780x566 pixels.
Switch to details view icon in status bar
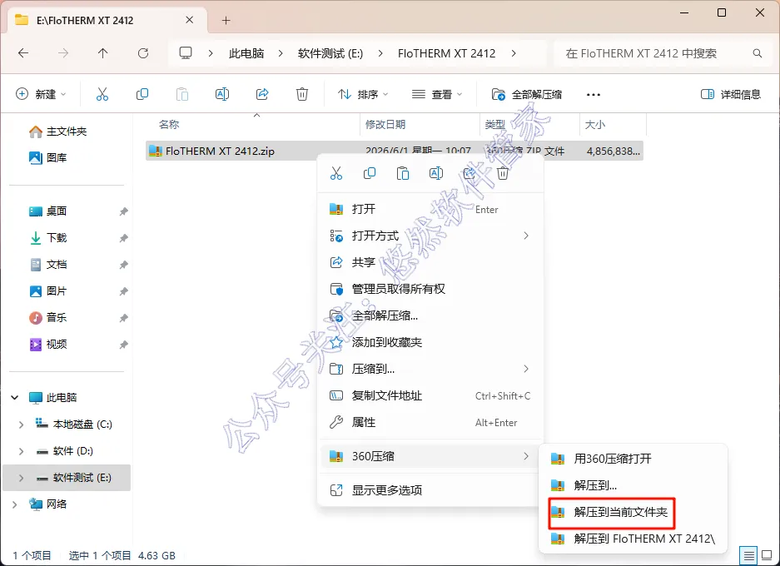[748, 554]
